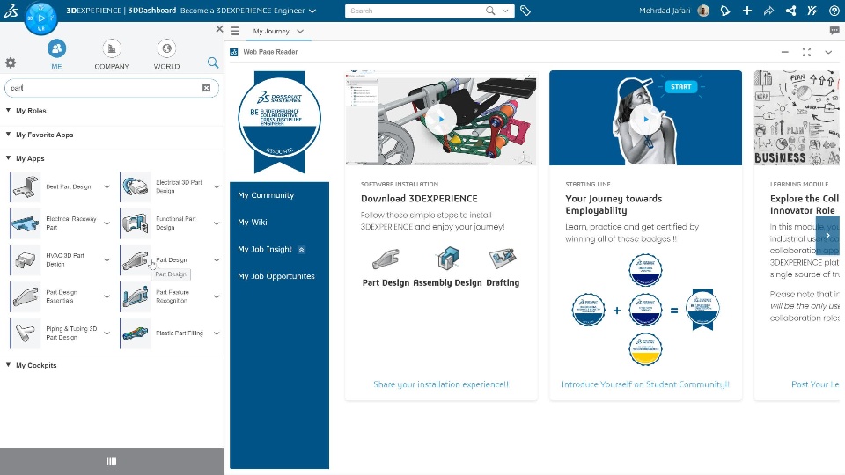Launch the Plastic Part Filling app icon

(x=136, y=332)
